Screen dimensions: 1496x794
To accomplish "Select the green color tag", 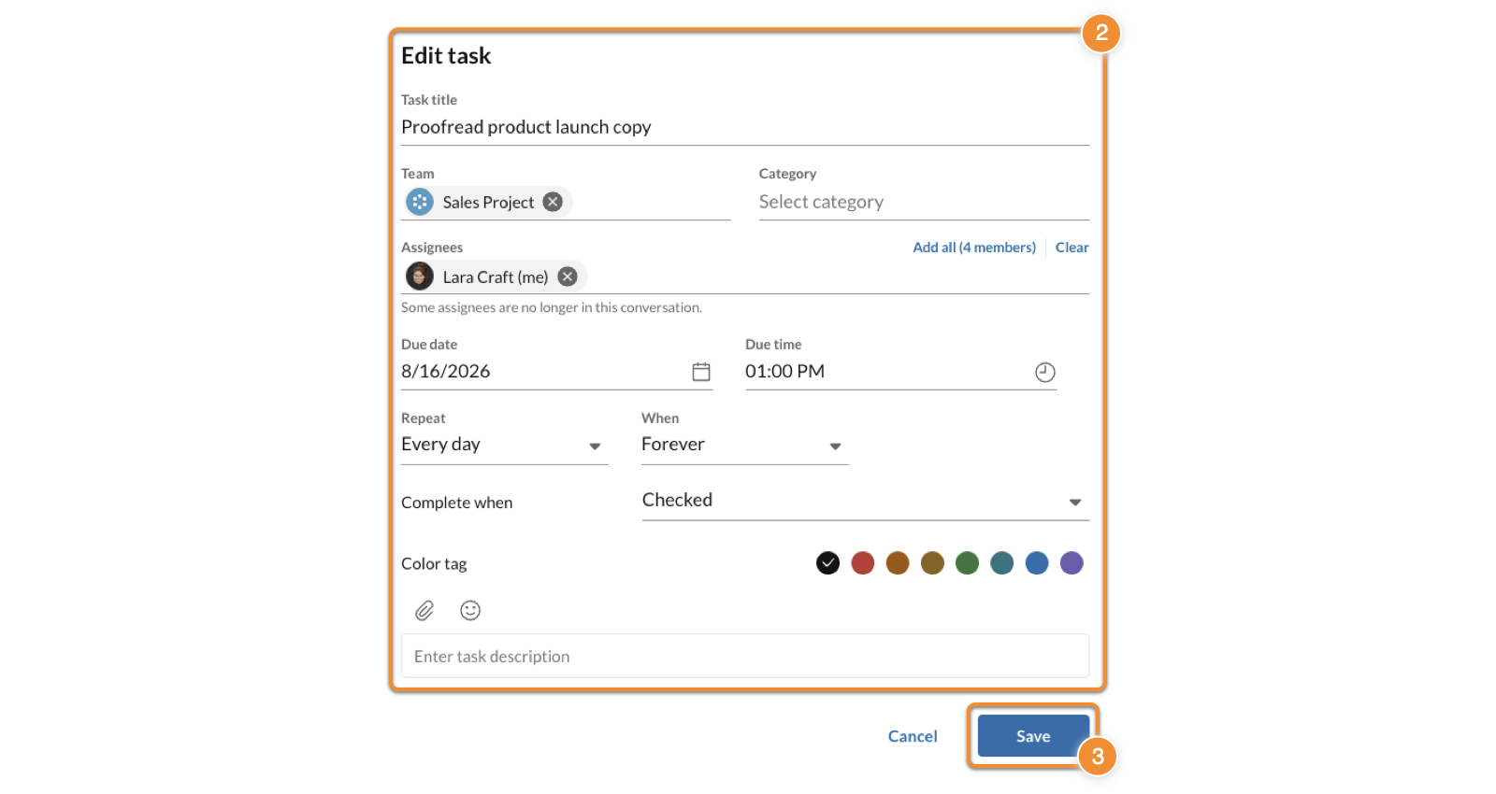I will click(967, 563).
